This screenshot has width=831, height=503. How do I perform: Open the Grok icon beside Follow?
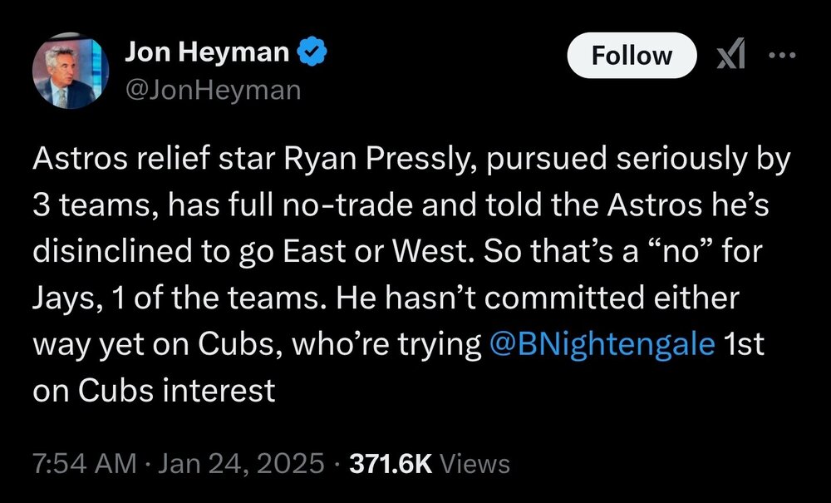pos(732,56)
